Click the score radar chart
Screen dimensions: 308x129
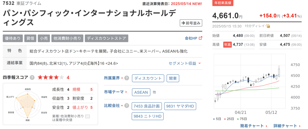pyautogui.click(x=27, y=104)
